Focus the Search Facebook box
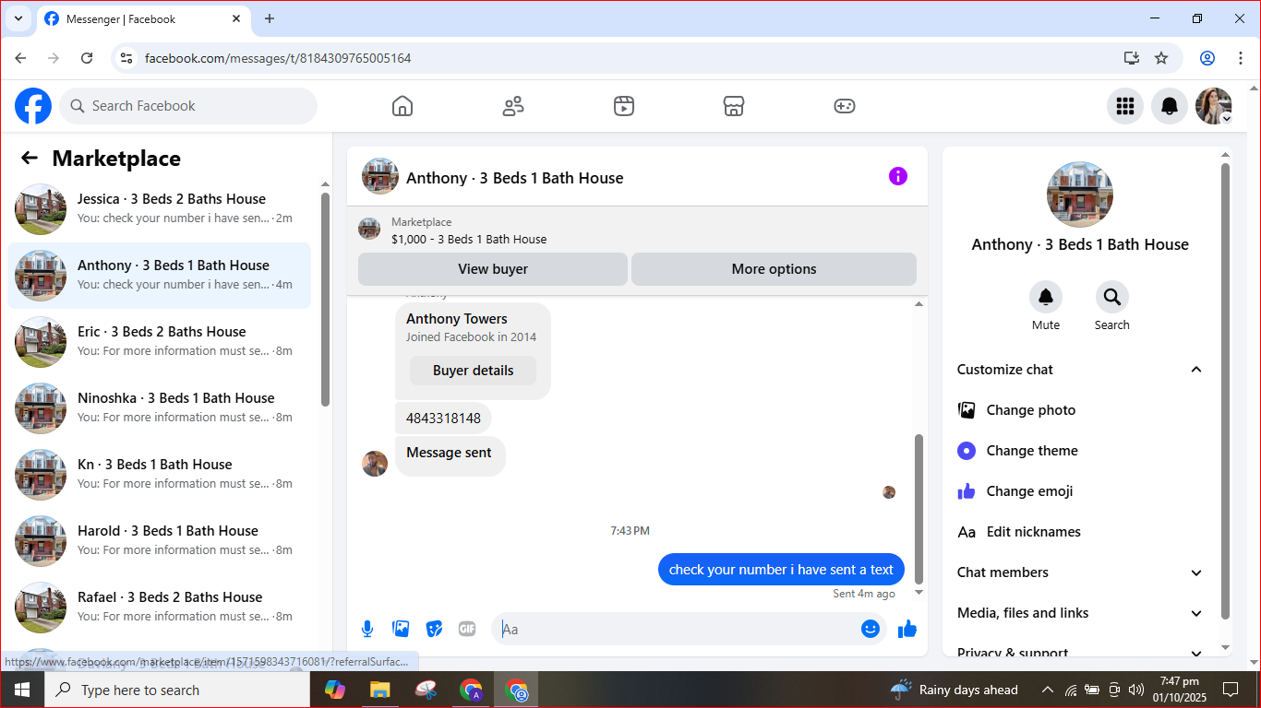The height and width of the screenshot is (708, 1261). [x=188, y=106]
